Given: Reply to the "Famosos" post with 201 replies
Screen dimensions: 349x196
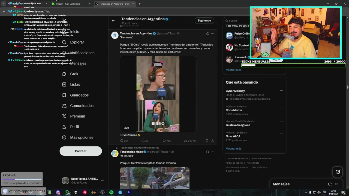Looking at the screenshot, I should tap(124, 141).
